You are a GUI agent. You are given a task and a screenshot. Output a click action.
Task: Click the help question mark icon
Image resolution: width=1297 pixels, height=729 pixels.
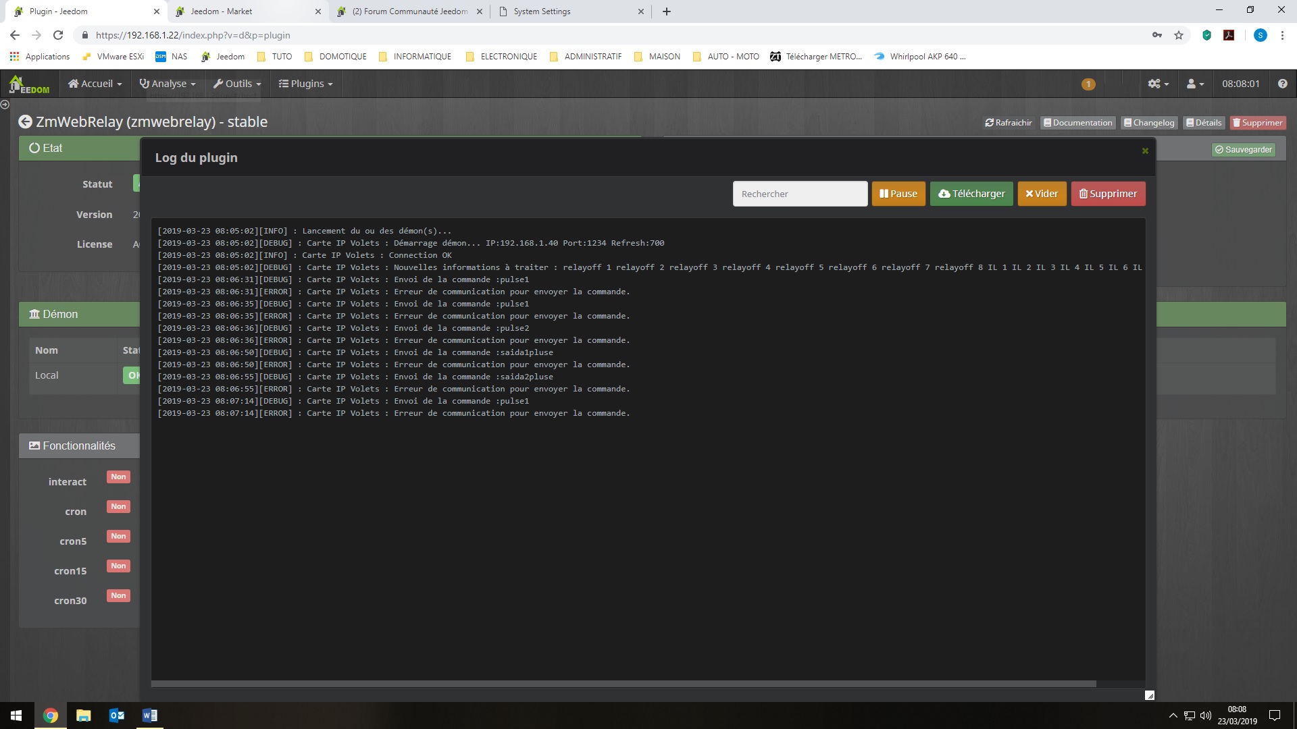[x=1282, y=84]
